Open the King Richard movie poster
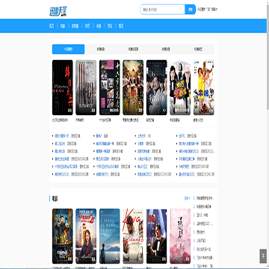 coord(133,236)
